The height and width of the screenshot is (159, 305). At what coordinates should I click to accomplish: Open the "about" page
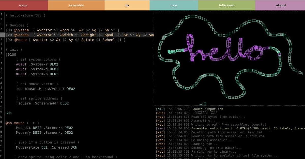(281, 5)
